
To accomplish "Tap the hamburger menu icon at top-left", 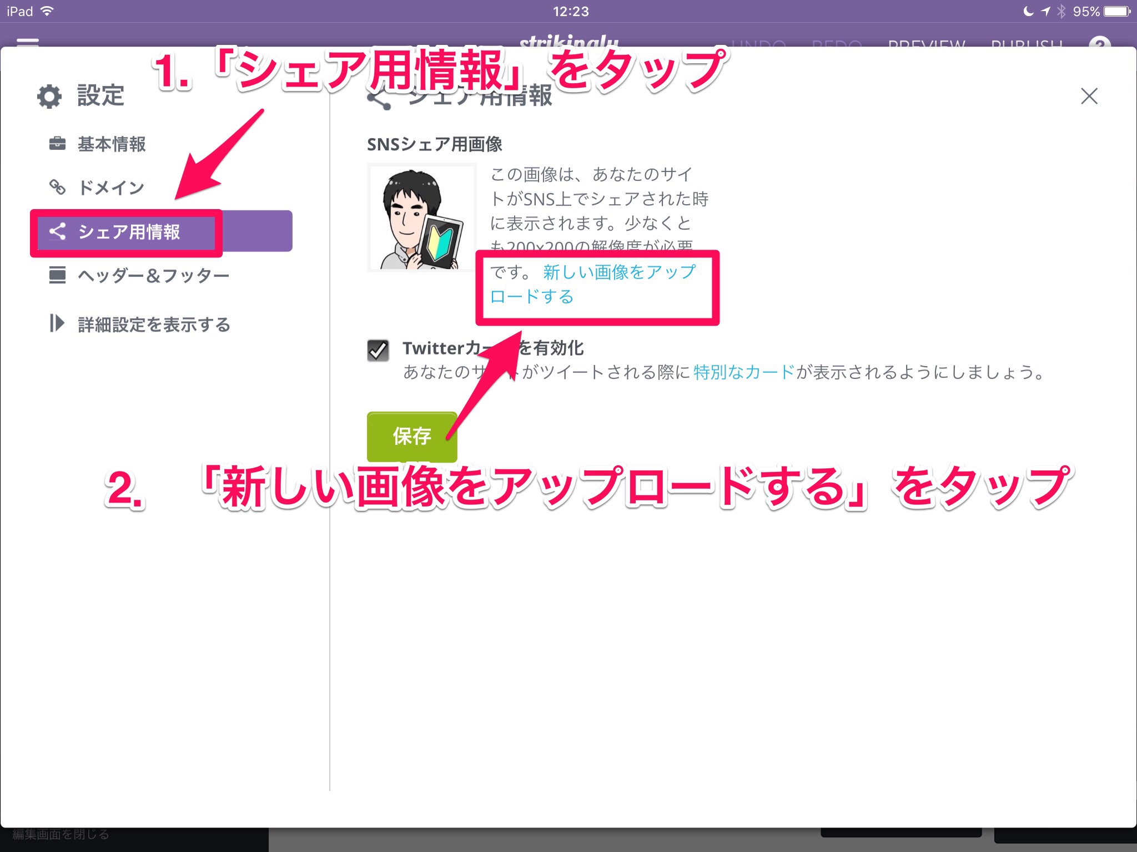I will coord(28,42).
